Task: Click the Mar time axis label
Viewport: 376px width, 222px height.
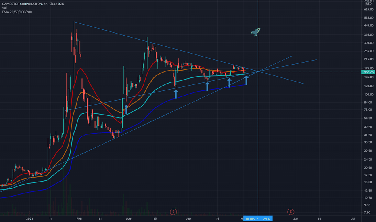Action: click(x=129, y=219)
